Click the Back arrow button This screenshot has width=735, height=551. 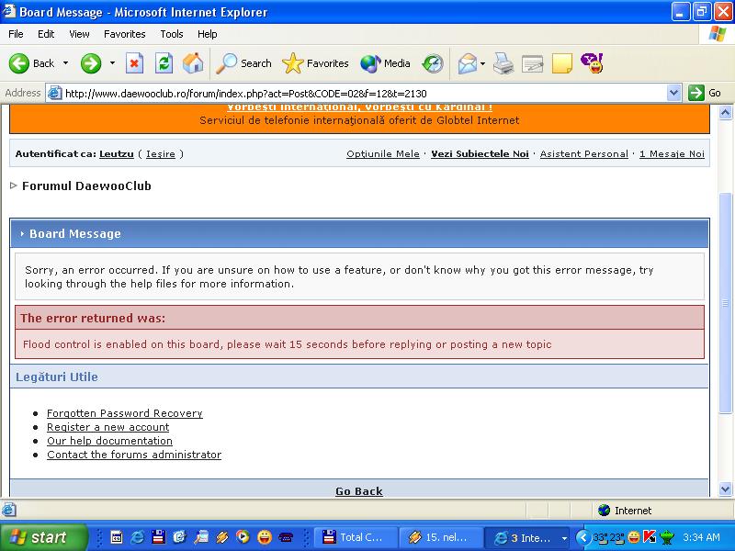31,63
